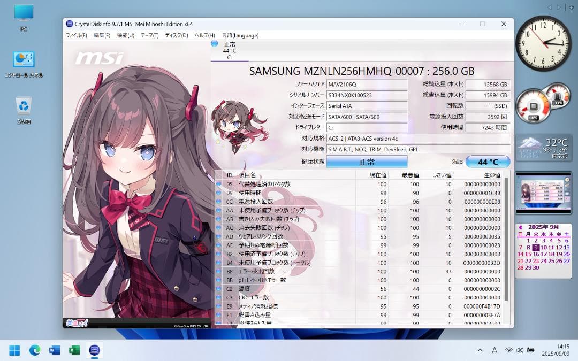578x361 pixels.
Task: Open the テーマ(T) menu
Action: click(x=150, y=35)
